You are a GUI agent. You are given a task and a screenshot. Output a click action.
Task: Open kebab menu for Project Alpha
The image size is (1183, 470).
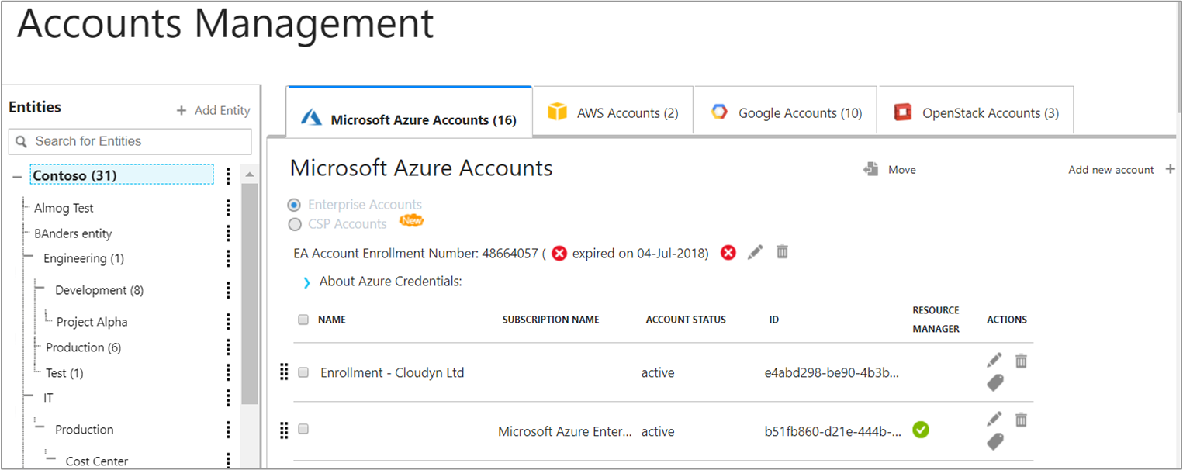[228, 322]
